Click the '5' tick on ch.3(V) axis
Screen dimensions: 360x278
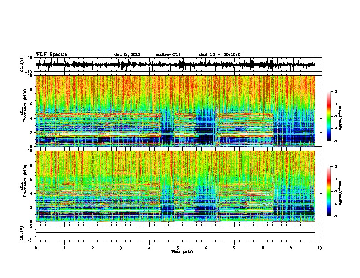31,226
